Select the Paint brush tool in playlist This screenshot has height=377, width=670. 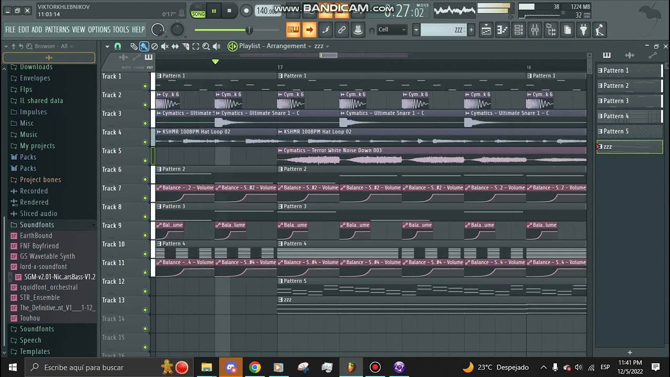(144, 47)
